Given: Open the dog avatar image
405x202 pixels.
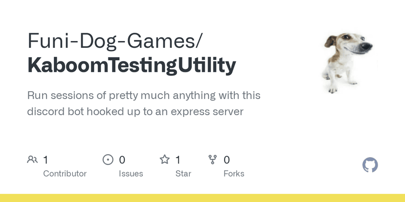Looking at the screenshot, I should coord(348,61).
